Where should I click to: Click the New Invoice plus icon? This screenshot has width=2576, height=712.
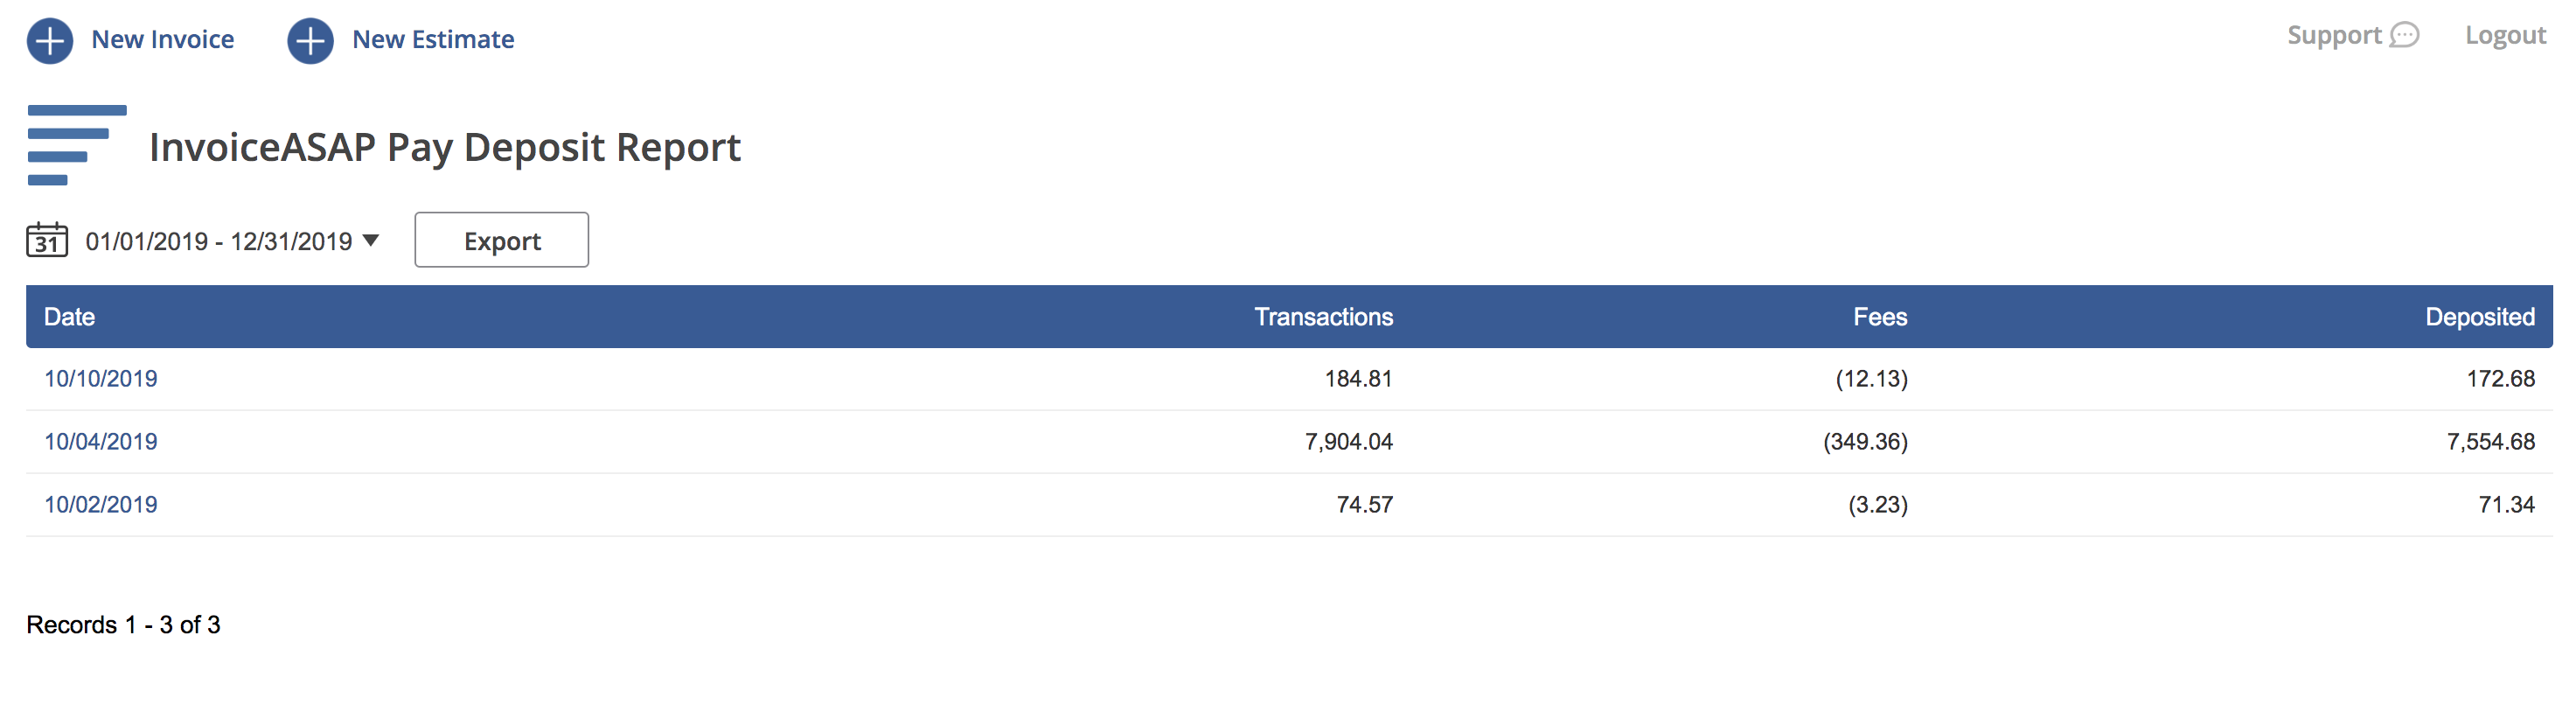(x=50, y=41)
